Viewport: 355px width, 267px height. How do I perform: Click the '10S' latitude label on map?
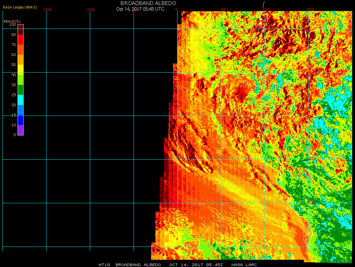pyautogui.click(x=310, y=115)
